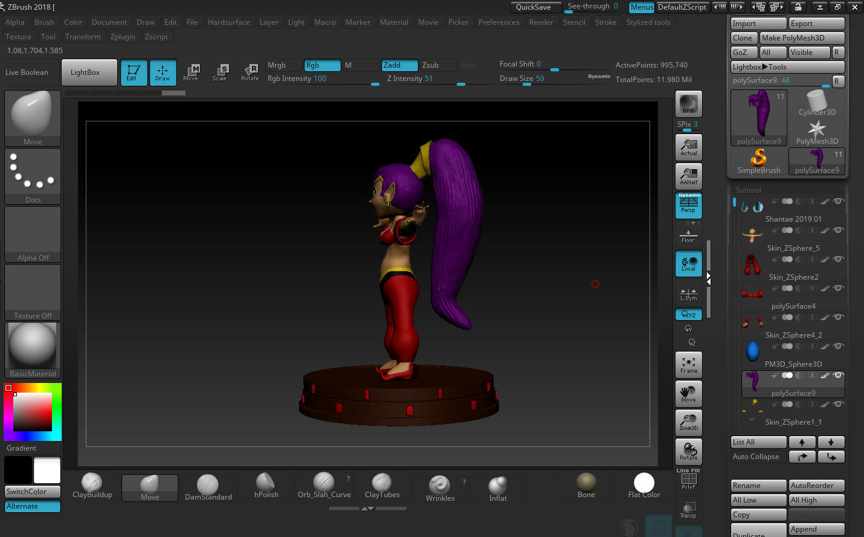This screenshot has width=864, height=537.
Task: Open the Brush menu
Action: point(44,22)
